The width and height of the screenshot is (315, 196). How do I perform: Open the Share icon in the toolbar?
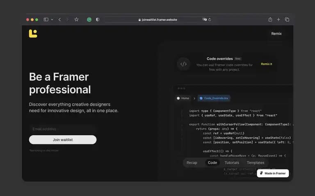(270, 19)
